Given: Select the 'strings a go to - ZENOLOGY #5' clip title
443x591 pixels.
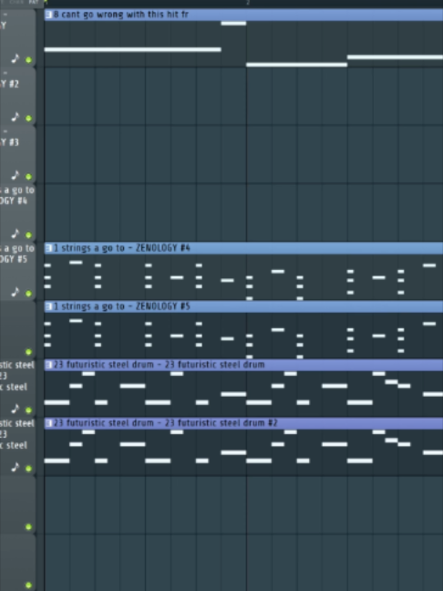Looking at the screenshot, I should (122, 306).
